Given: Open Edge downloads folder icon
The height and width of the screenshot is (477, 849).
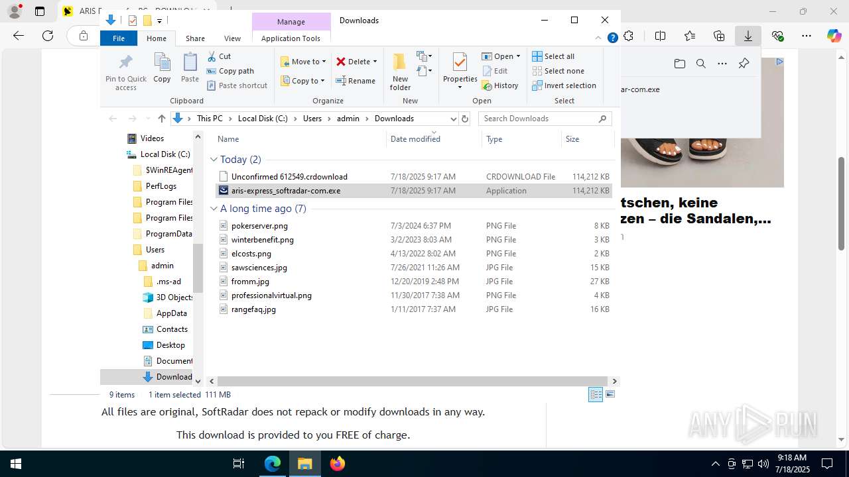Looking at the screenshot, I should pos(680,64).
